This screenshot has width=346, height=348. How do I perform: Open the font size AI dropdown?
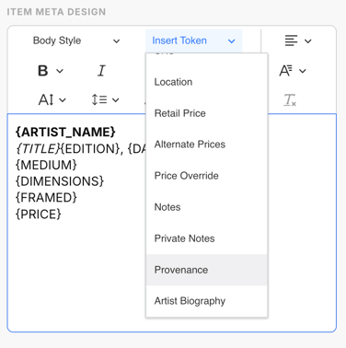[x=52, y=100]
